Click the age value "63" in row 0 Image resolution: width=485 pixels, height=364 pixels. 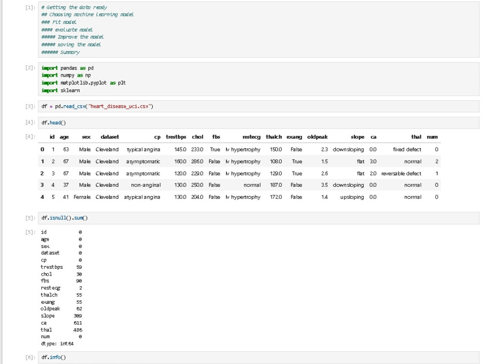66,149
